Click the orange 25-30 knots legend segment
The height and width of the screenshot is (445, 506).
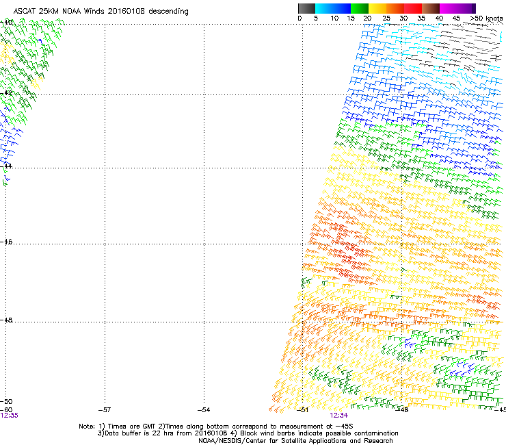click(395, 8)
